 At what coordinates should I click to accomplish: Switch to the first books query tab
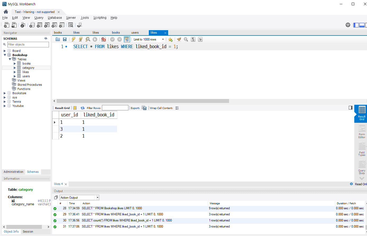click(x=58, y=33)
